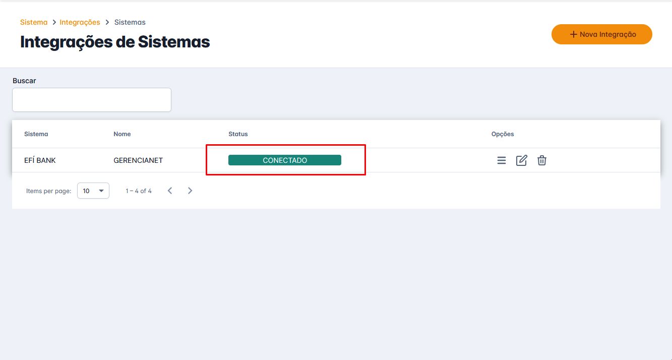Click the "1 – 4 of 4" range label
672x360 pixels.
click(139, 191)
